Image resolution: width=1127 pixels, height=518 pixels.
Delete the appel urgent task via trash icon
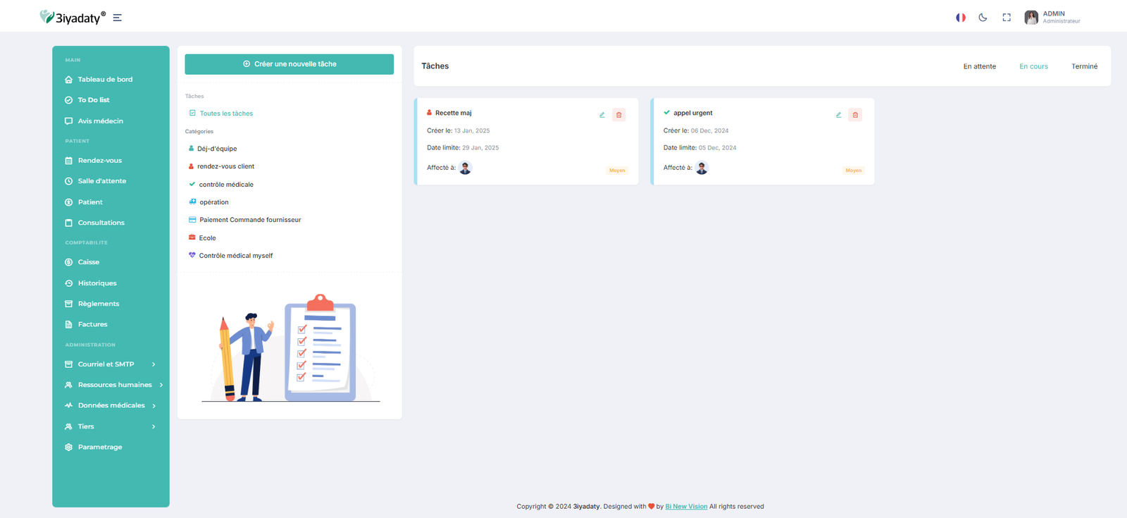click(855, 115)
